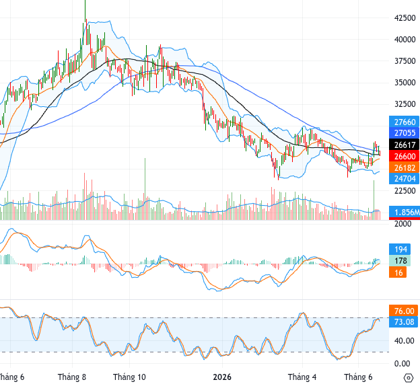Click the Tháng 8 axis label
The width and height of the screenshot is (420, 384).
tap(72, 377)
